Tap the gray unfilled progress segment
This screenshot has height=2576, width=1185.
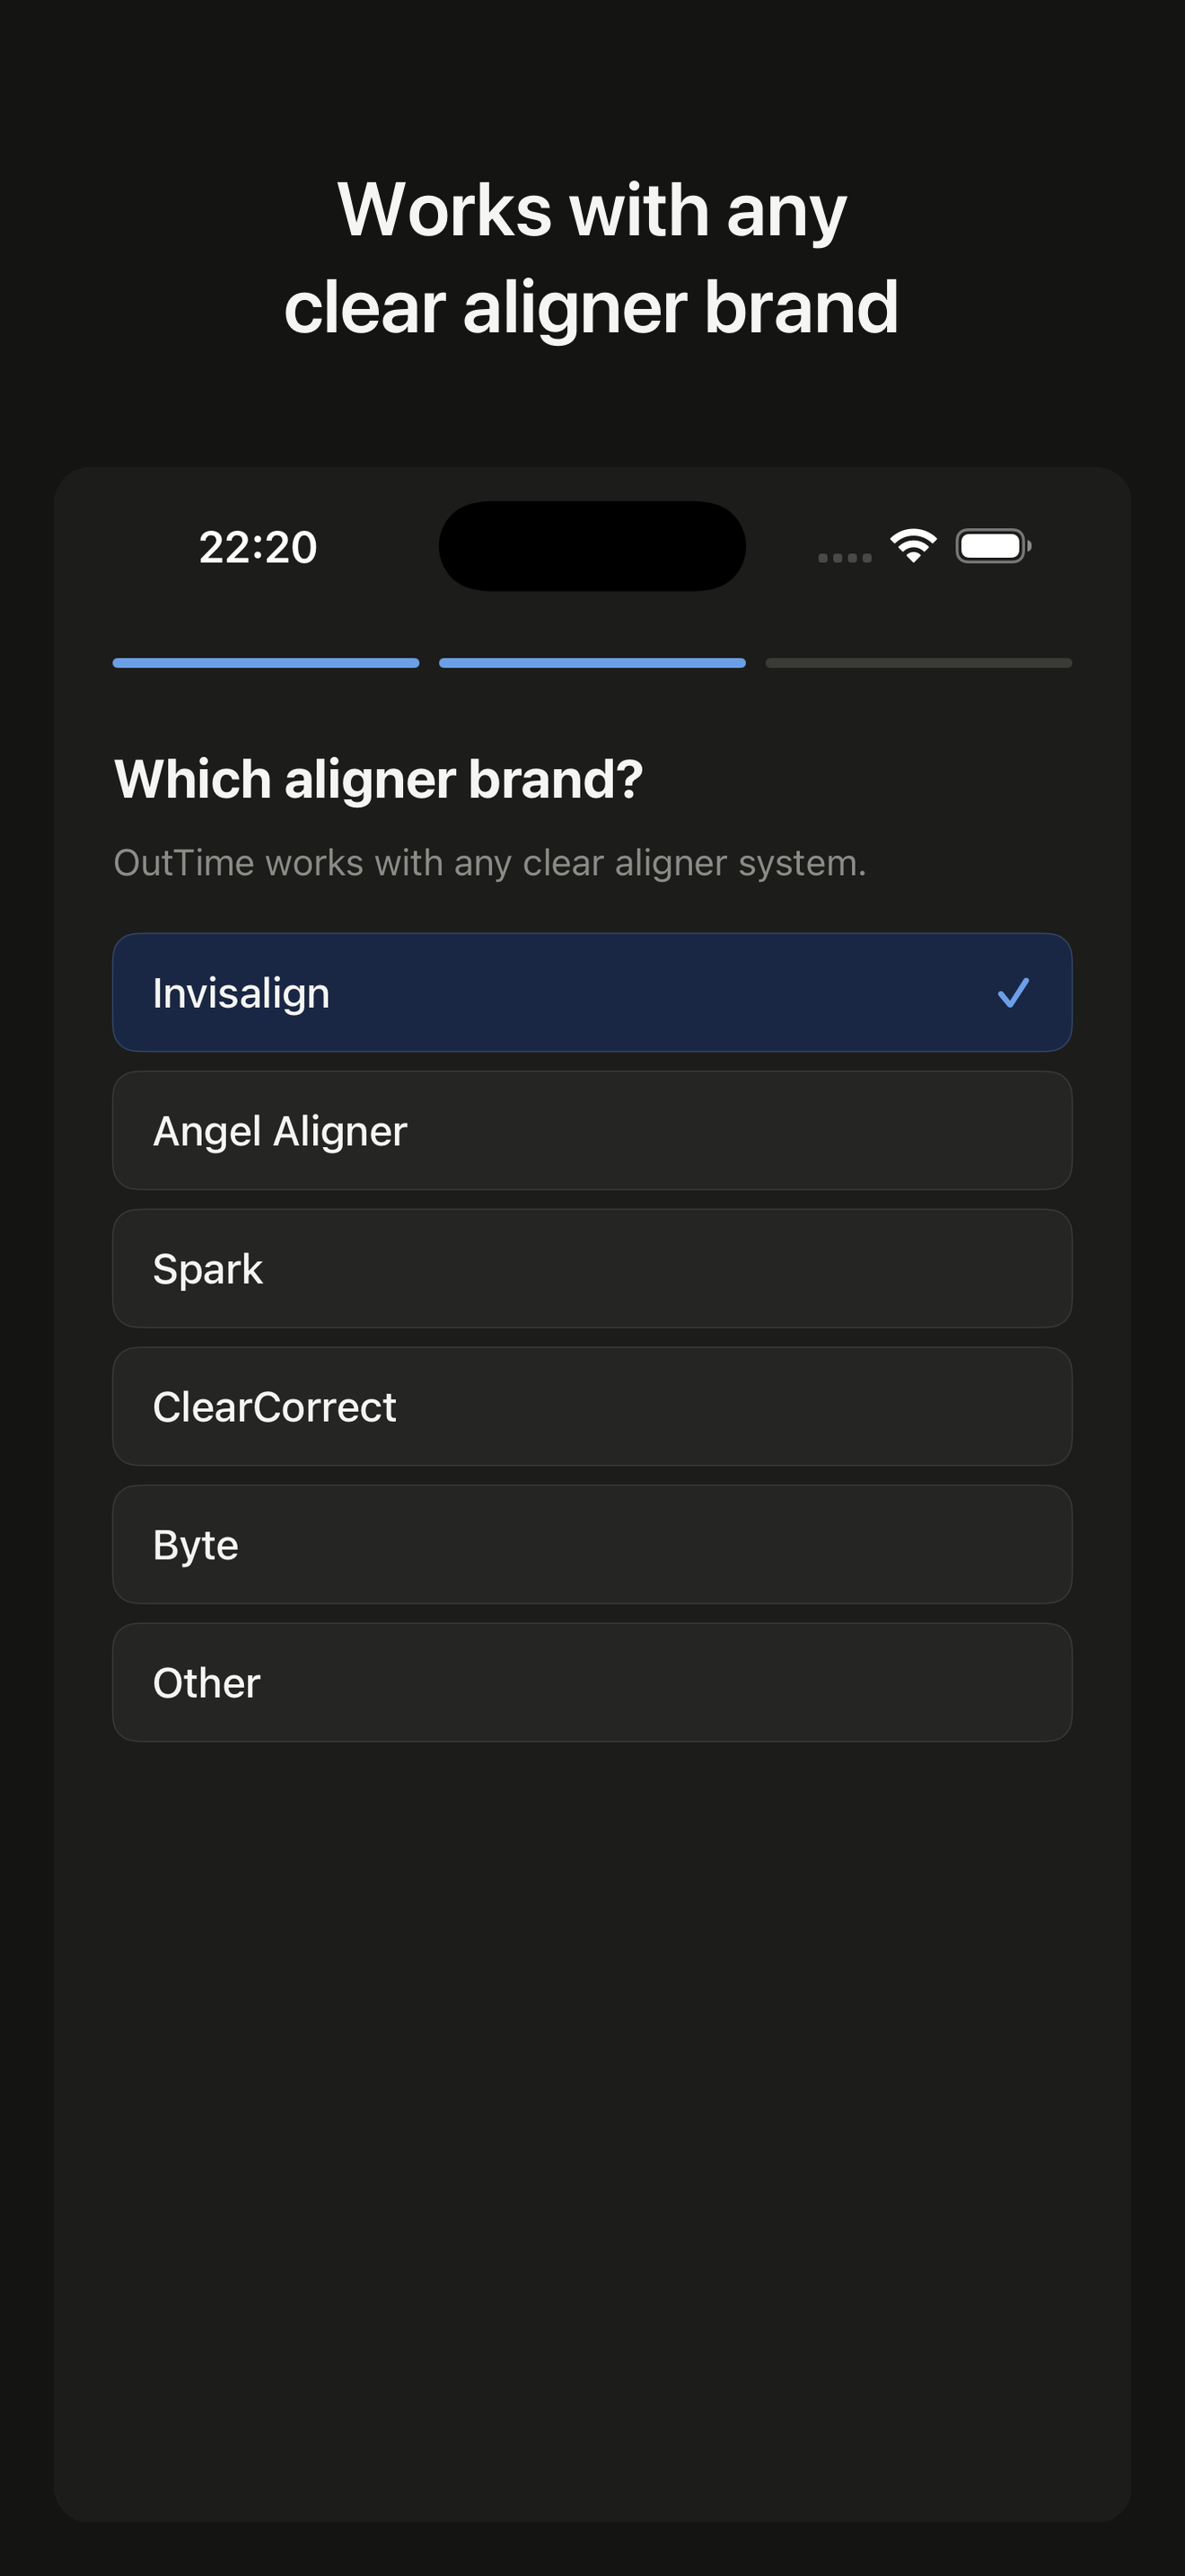tap(917, 662)
